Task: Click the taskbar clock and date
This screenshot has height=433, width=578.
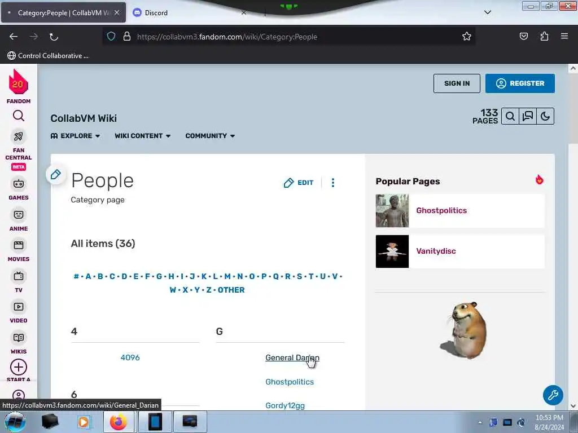Action: point(549,422)
